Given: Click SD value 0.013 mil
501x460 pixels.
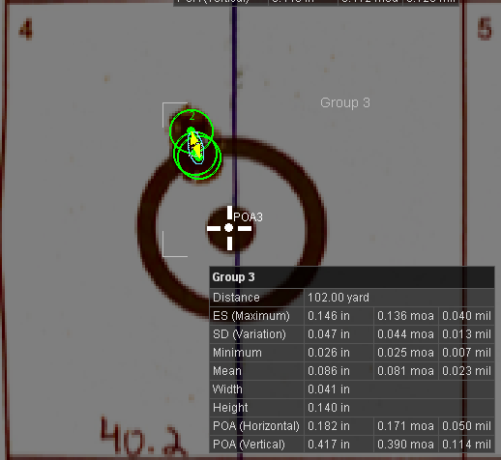Looking at the screenshot, I should [466, 334].
